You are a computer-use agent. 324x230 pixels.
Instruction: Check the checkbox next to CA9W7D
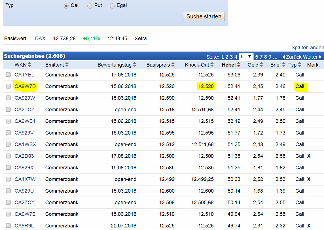pyautogui.click(x=8, y=86)
